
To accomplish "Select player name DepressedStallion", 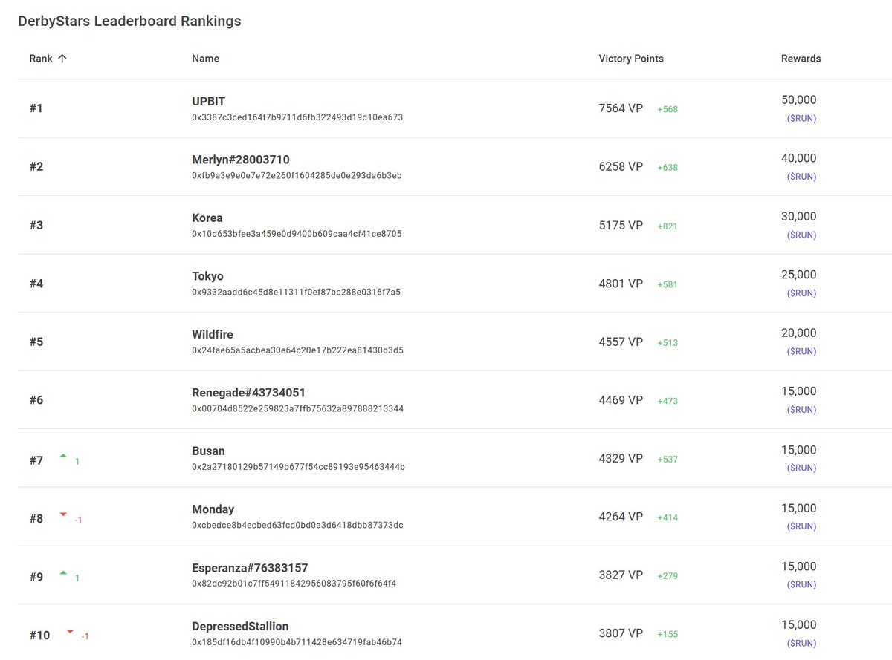I will coord(240,626).
